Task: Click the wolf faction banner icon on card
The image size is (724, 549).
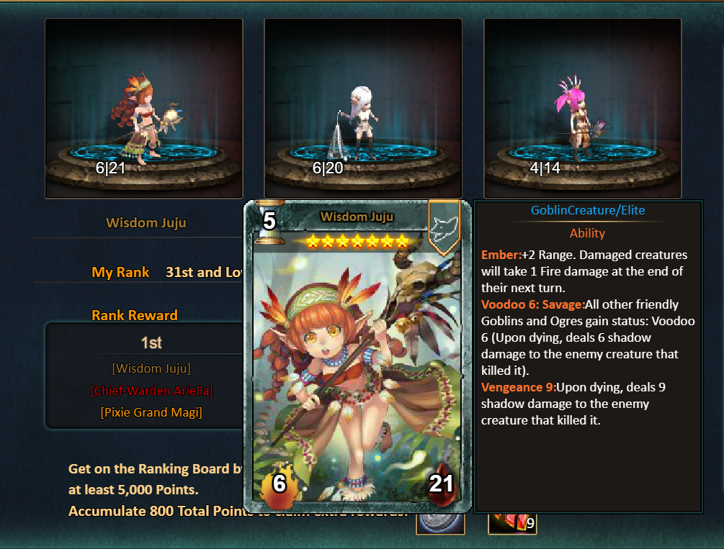Action: [444, 227]
